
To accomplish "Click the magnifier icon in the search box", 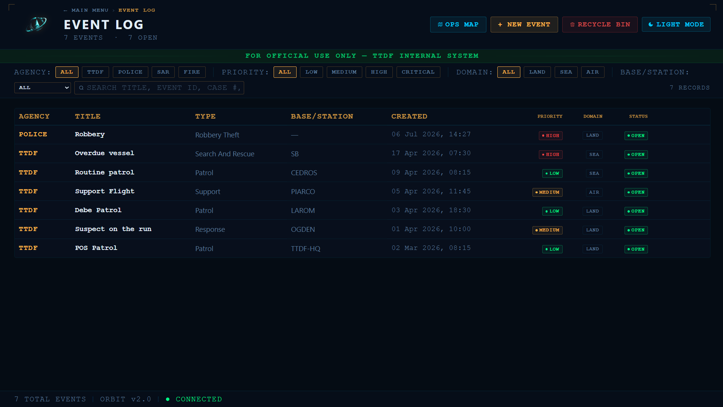I will coord(81,88).
